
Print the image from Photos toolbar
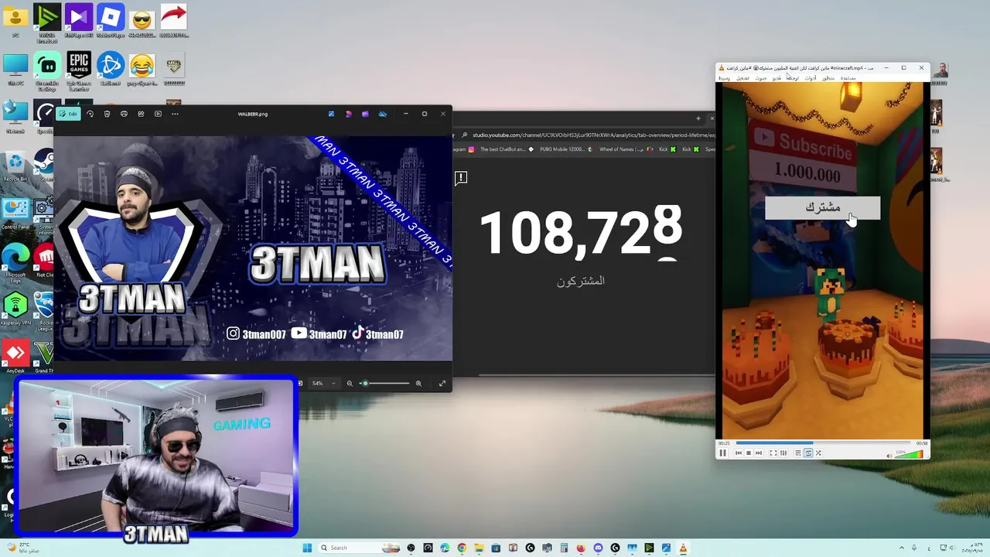pyautogui.click(x=124, y=114)
